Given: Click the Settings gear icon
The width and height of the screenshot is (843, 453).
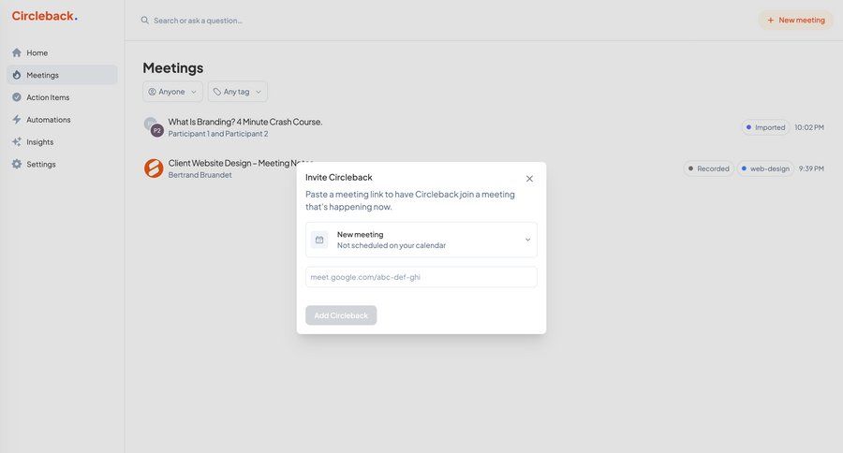Looking at the screenshot, I should tap(17, 165).
